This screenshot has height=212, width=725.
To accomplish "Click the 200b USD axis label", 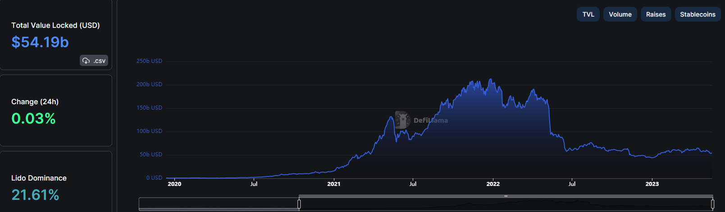I will [149, 84].
